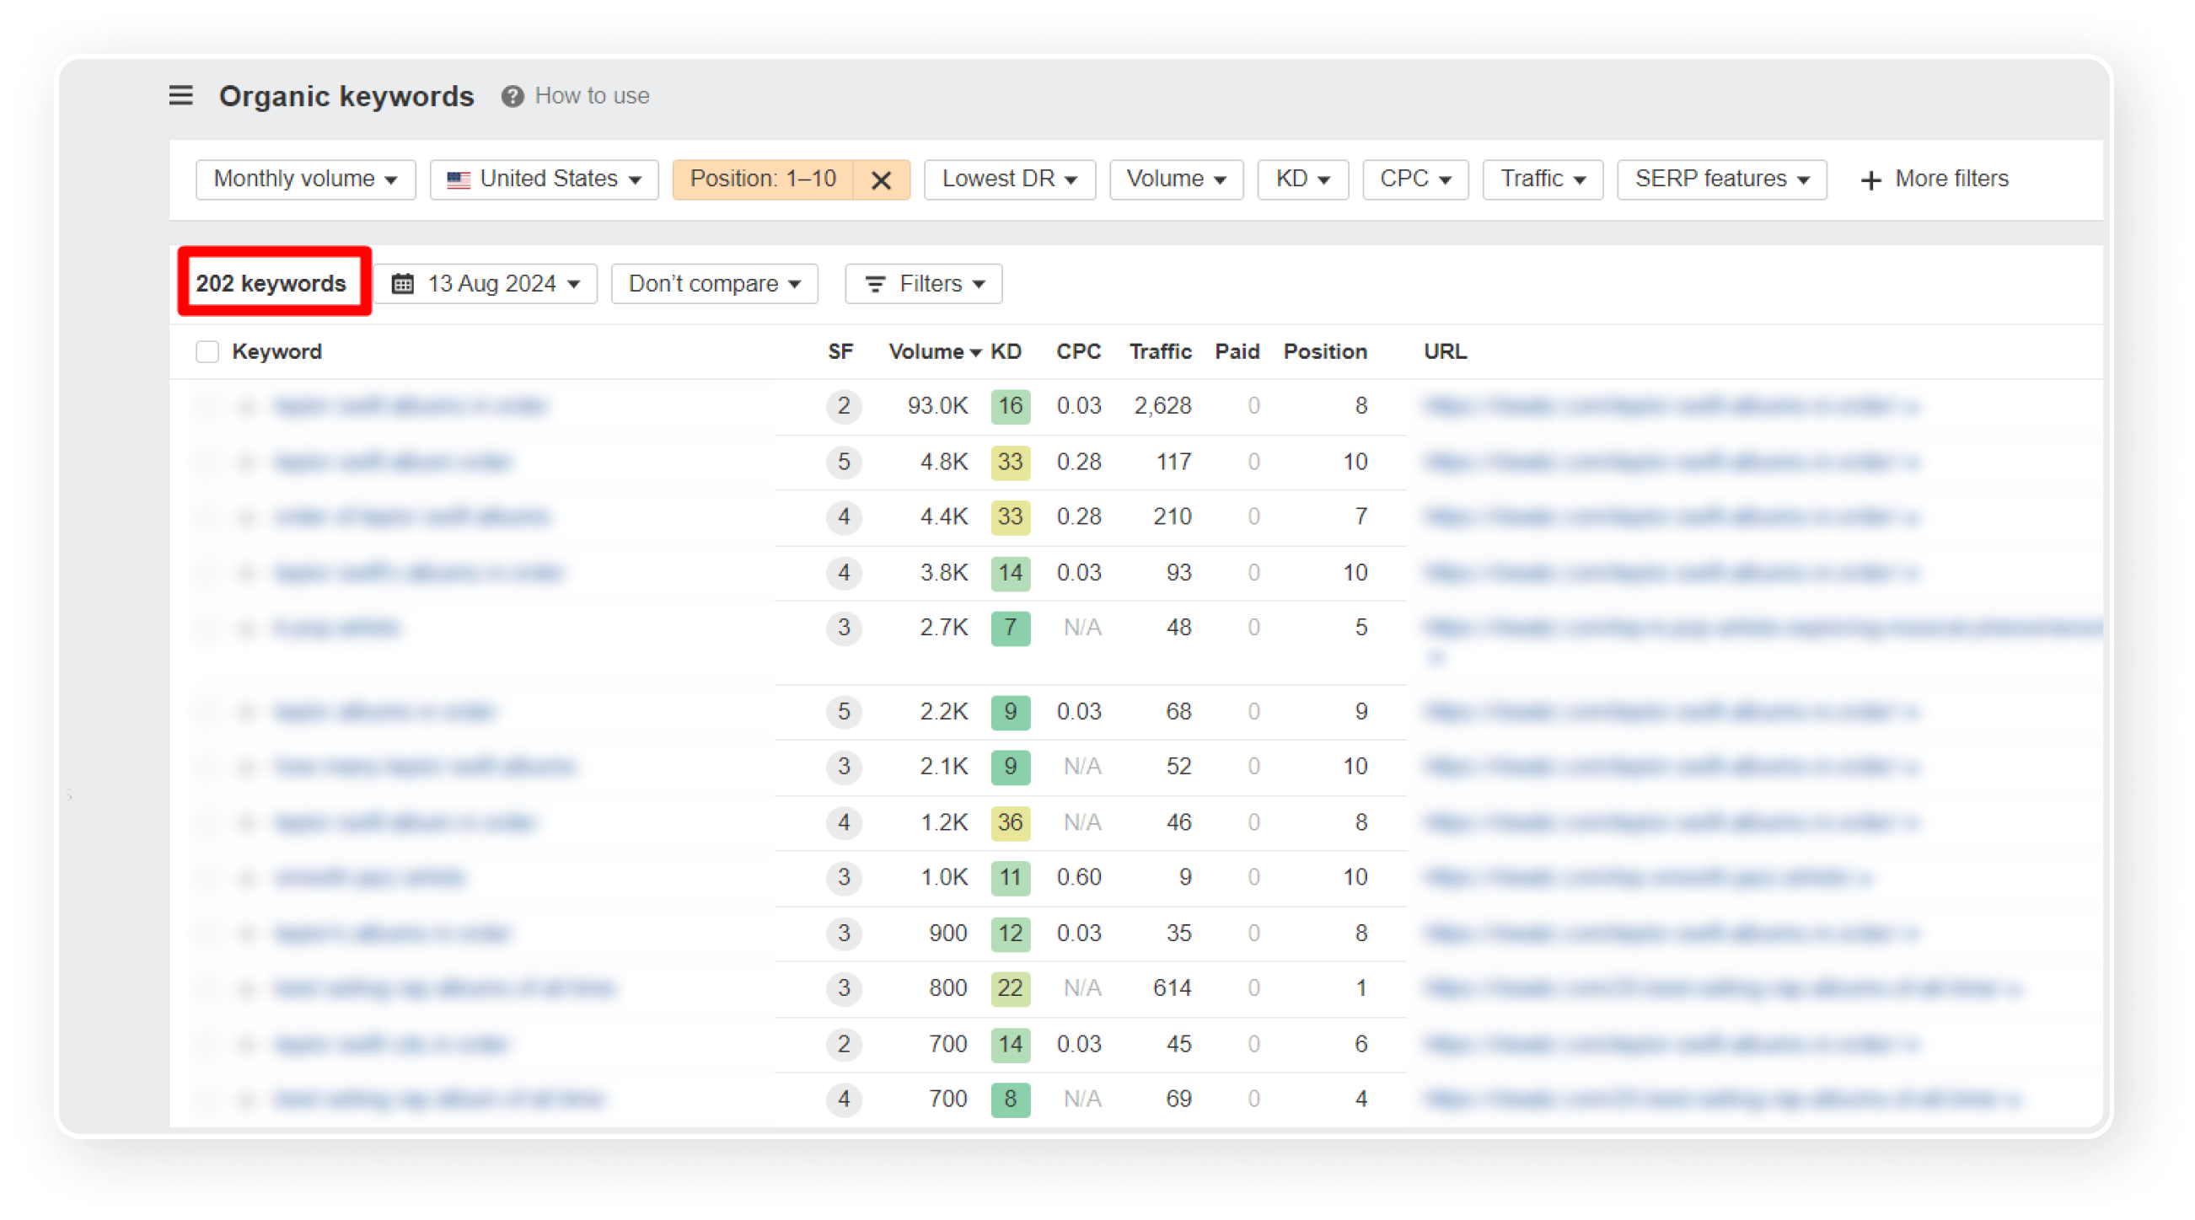Click the 0.60 CPC value
Image resolution: width=2195 pixels, height=1220 pixels.
pyautogui.click(x=1079, y=878)
